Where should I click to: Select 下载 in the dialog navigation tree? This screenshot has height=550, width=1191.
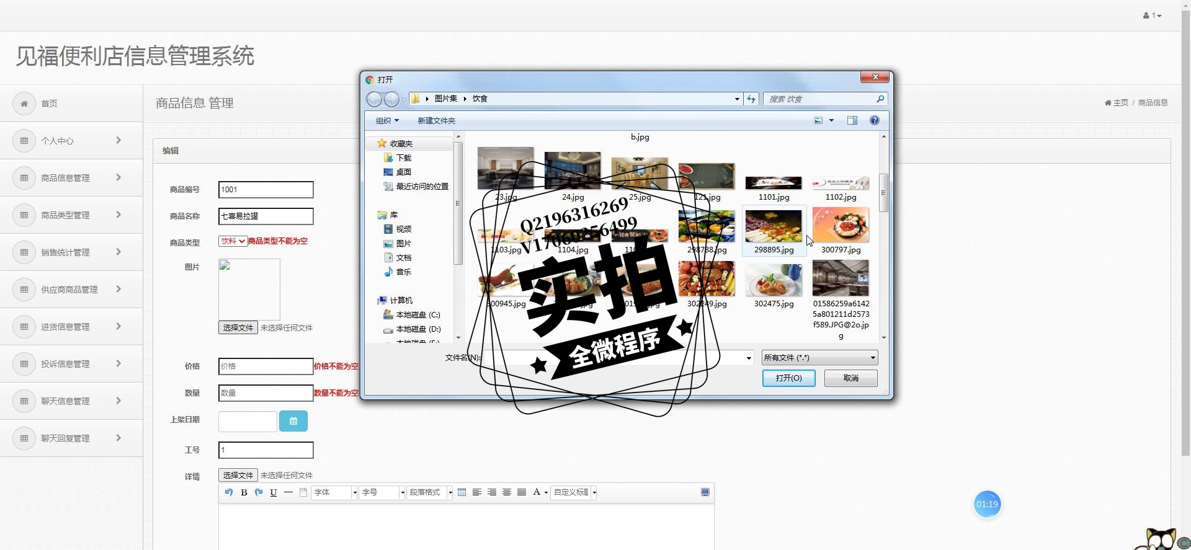coord(403,158)
